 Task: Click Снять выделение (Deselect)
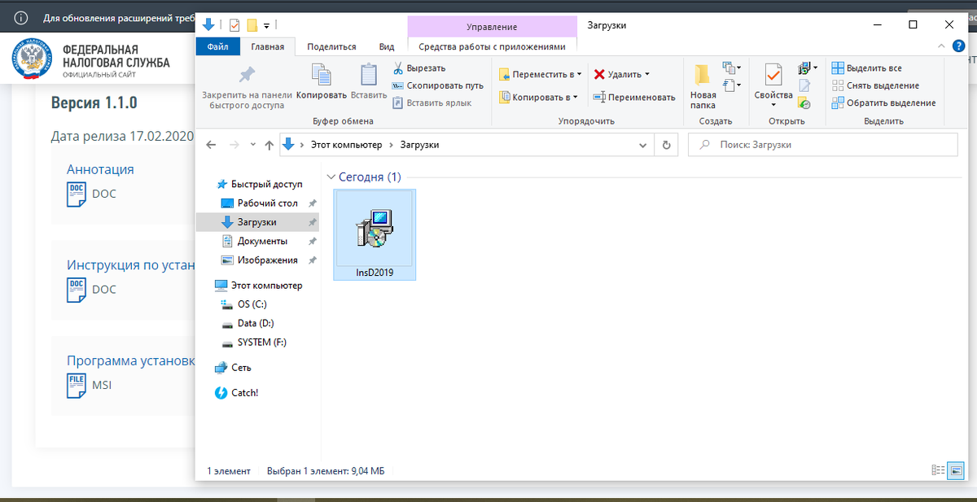click(875, 85)
